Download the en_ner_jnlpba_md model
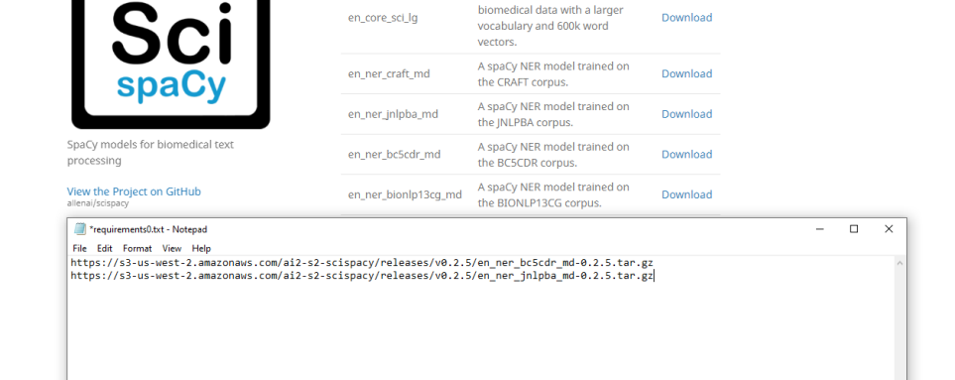Image resolution: width=955 pixels, height=380 pixels. point(687,114)
